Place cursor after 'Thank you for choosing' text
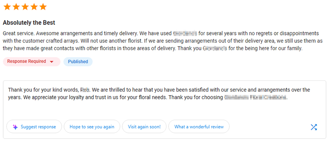Image resolution: width=330 pixels, height=141 pixels. click(223, 97)
